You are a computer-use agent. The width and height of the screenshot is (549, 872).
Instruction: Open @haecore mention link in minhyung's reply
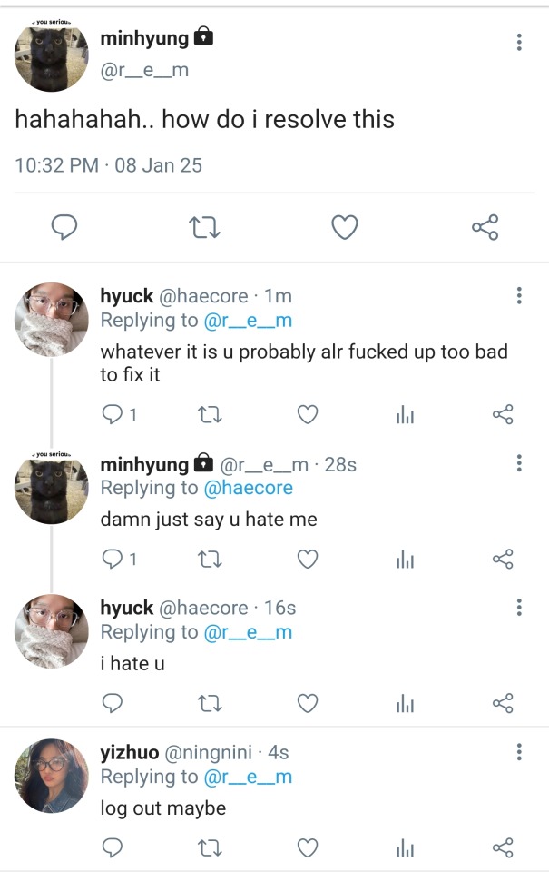click(249, 489)
